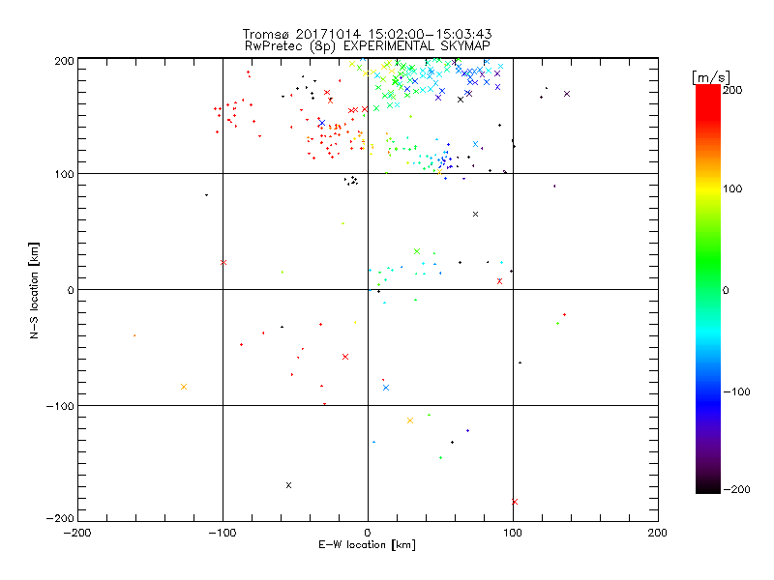Click the colorbar '0' tick label

coord(726,290)
